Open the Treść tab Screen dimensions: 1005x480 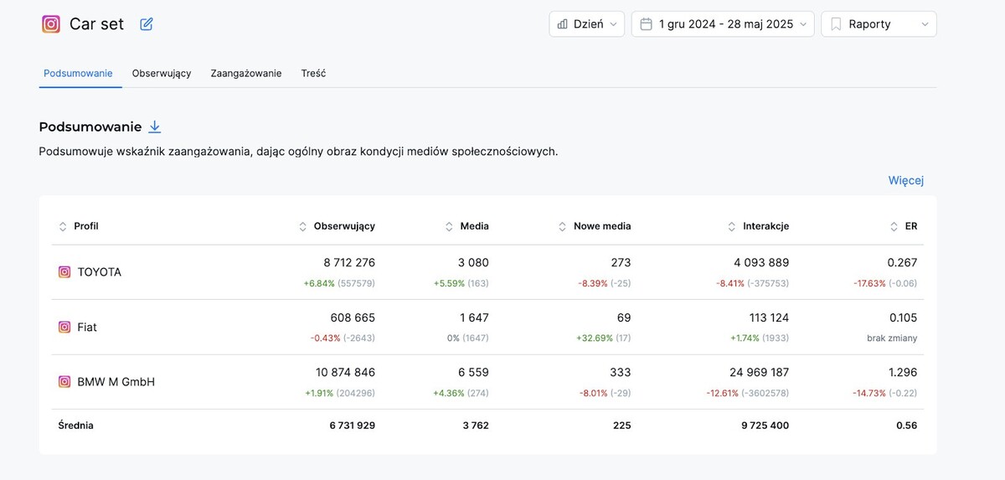[314, 74]
